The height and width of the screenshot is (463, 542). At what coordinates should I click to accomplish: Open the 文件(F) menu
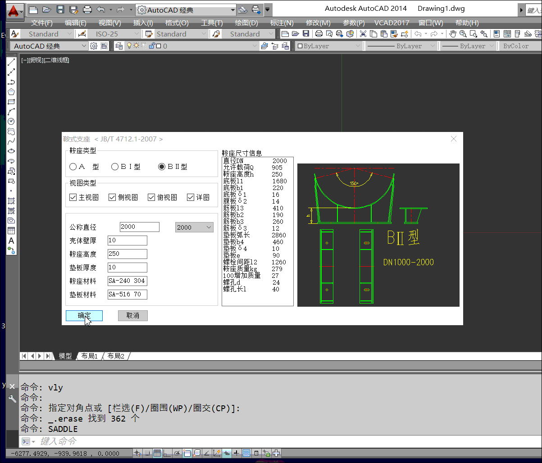point(42,23)
